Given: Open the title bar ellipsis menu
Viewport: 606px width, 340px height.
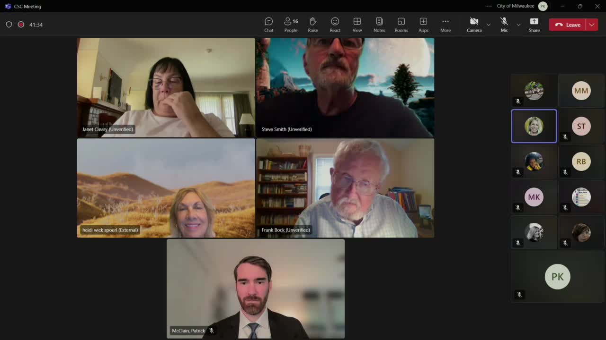Looking at the screenshot, I should pyautogui.click(x=489, y=6).
